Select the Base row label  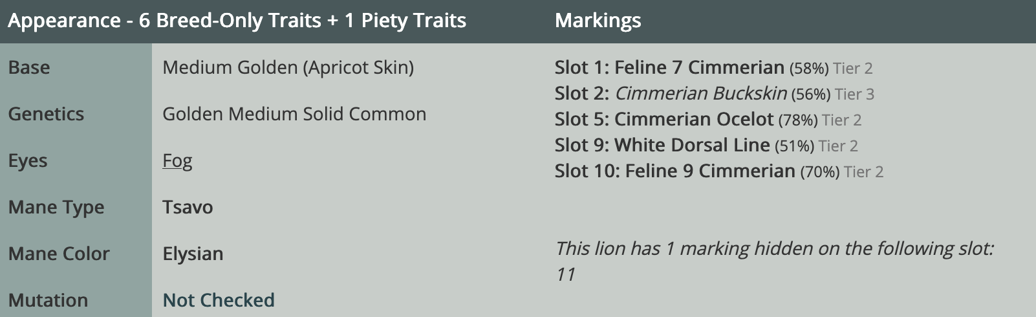pyautogui.click(x=29, y=67)
